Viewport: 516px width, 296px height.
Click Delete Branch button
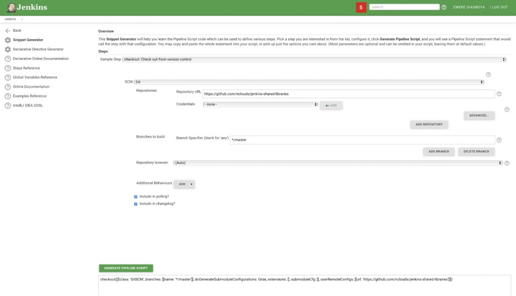point(476,151)
